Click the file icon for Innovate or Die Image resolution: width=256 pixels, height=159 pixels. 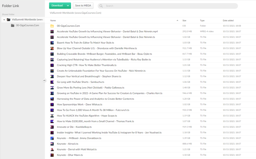[x=51, y=127]
